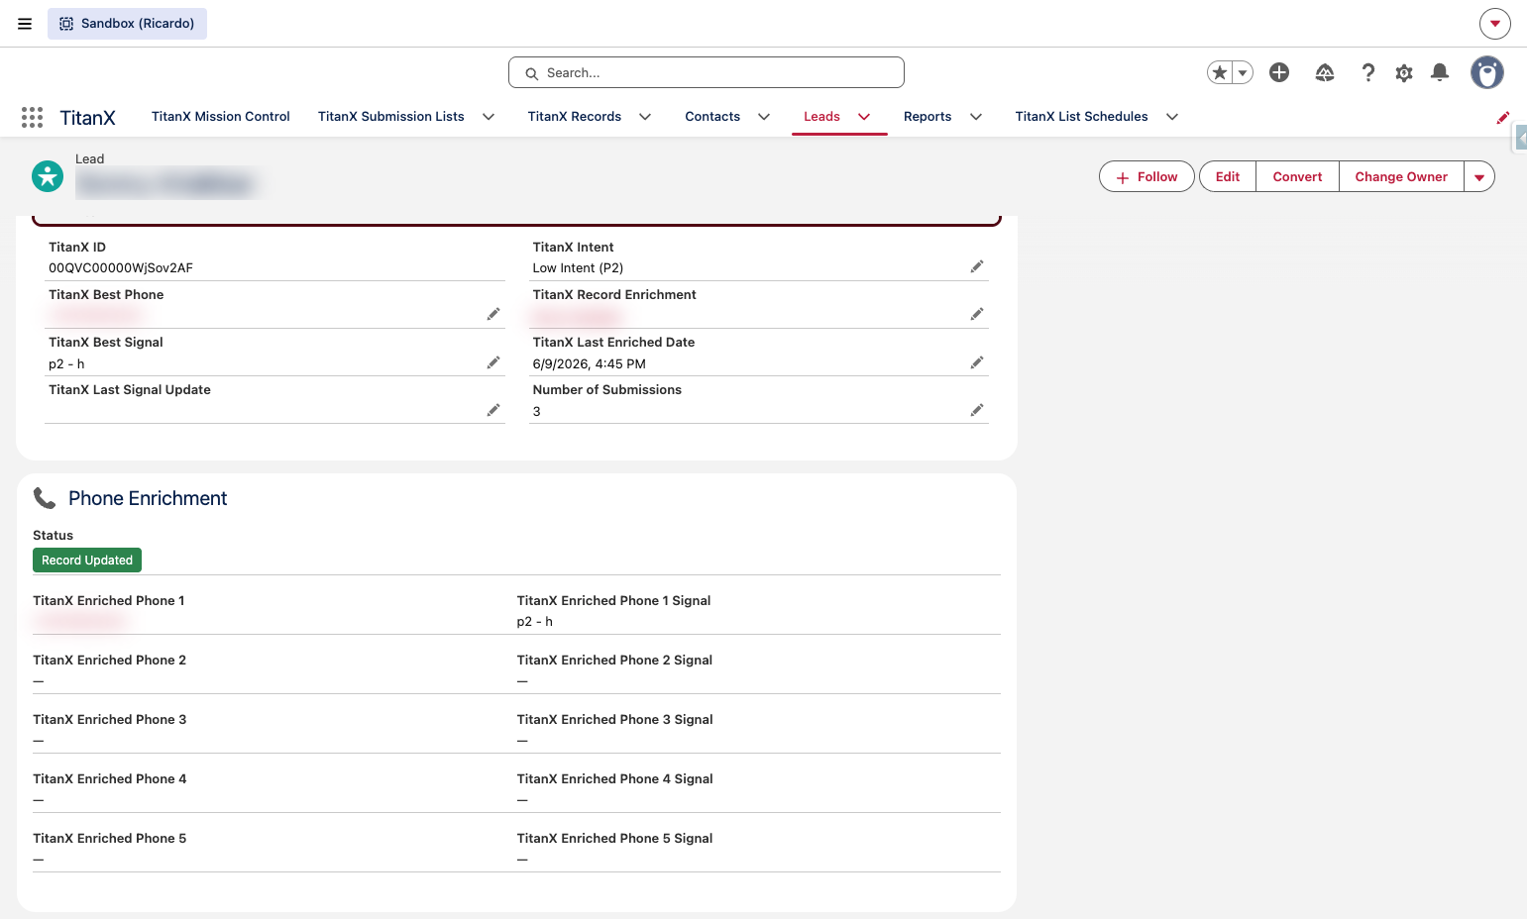This screenshot has height=919, width=1527.
Task: Edit the TitanX Last Signal Update field
Action: pyautogui.click(x=493, y=410)
